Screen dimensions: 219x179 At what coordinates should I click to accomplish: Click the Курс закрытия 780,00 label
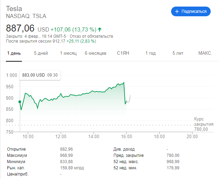click(201, 124)
